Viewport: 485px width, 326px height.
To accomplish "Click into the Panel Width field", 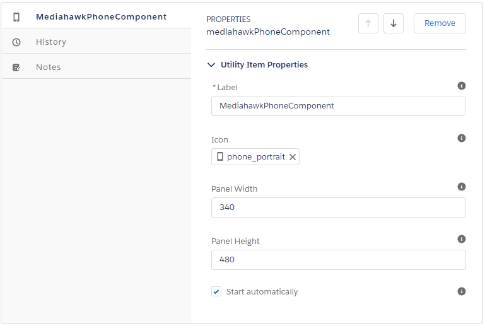I will click(339, 207).
